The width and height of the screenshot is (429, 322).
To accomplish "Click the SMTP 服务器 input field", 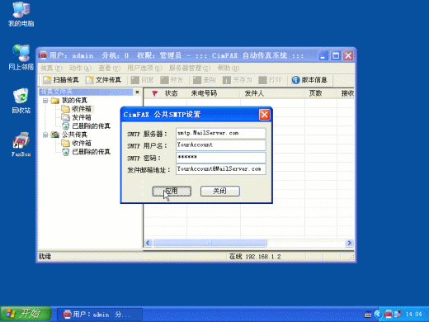I will (221, 133).
